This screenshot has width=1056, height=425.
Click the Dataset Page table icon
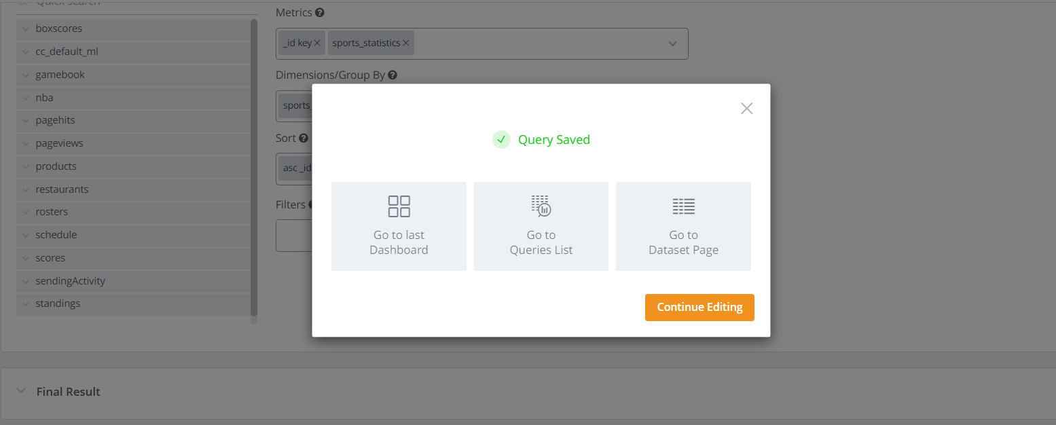coord(683,206)
